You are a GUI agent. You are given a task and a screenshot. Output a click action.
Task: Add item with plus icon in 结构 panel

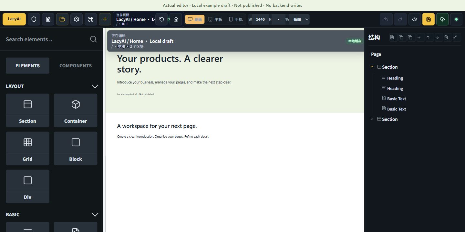tap(419, 37)
